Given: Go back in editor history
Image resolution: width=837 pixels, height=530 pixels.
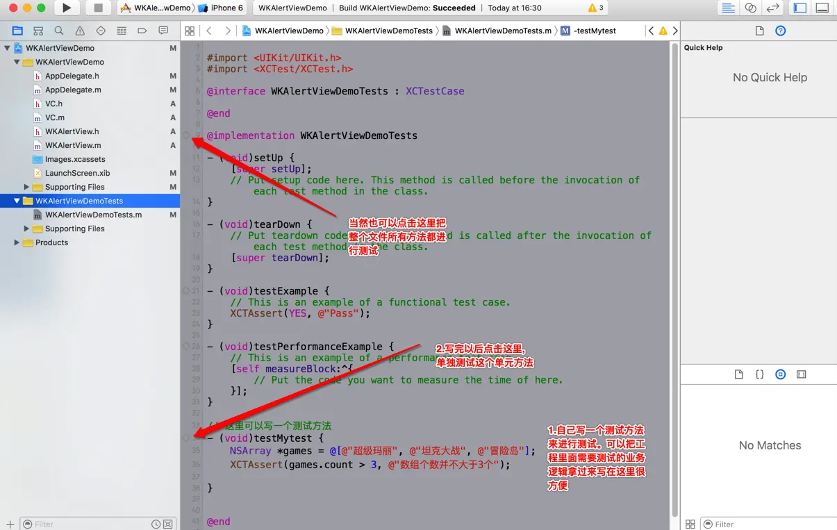Looking at the screenshot, I should (209, 31).
